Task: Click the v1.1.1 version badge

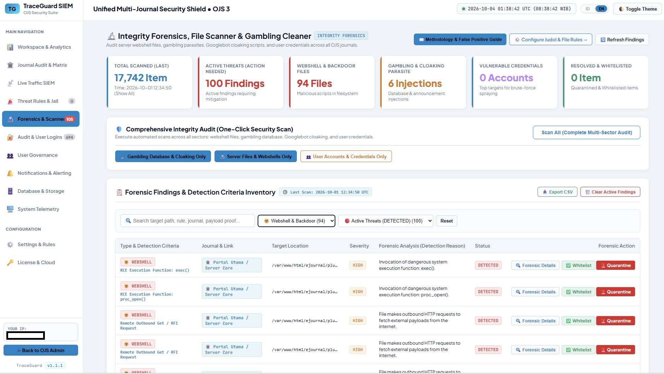Action: [x=55, y=366]
